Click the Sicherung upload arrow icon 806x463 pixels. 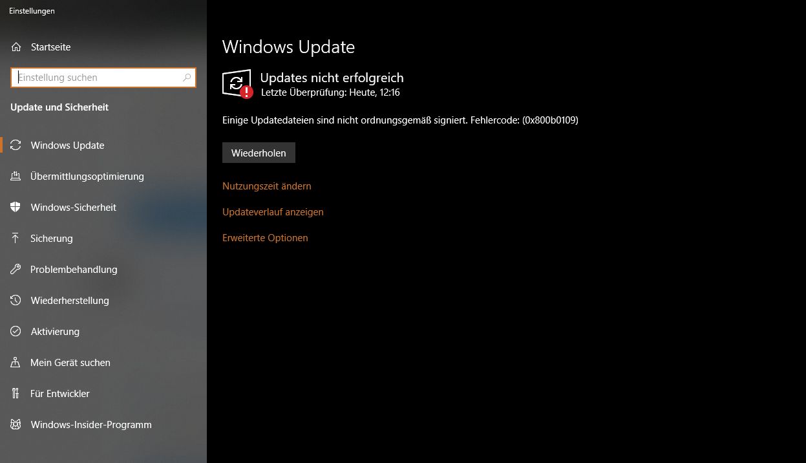[x=16, y=239]
